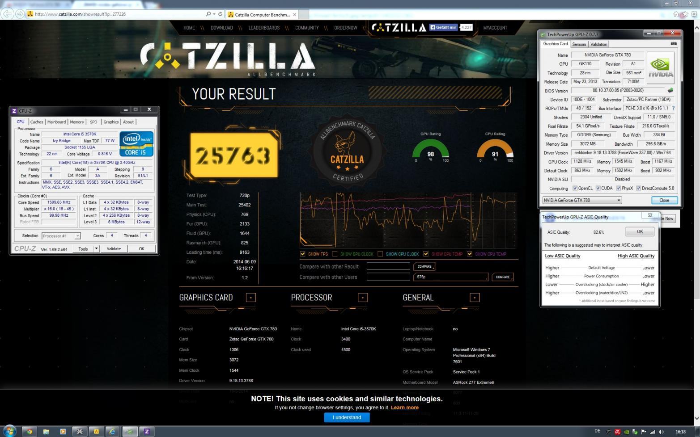Open the address bar dropdown arrow
The height and width of the screenshot is (437, 700).
click(x=214, y=14)
